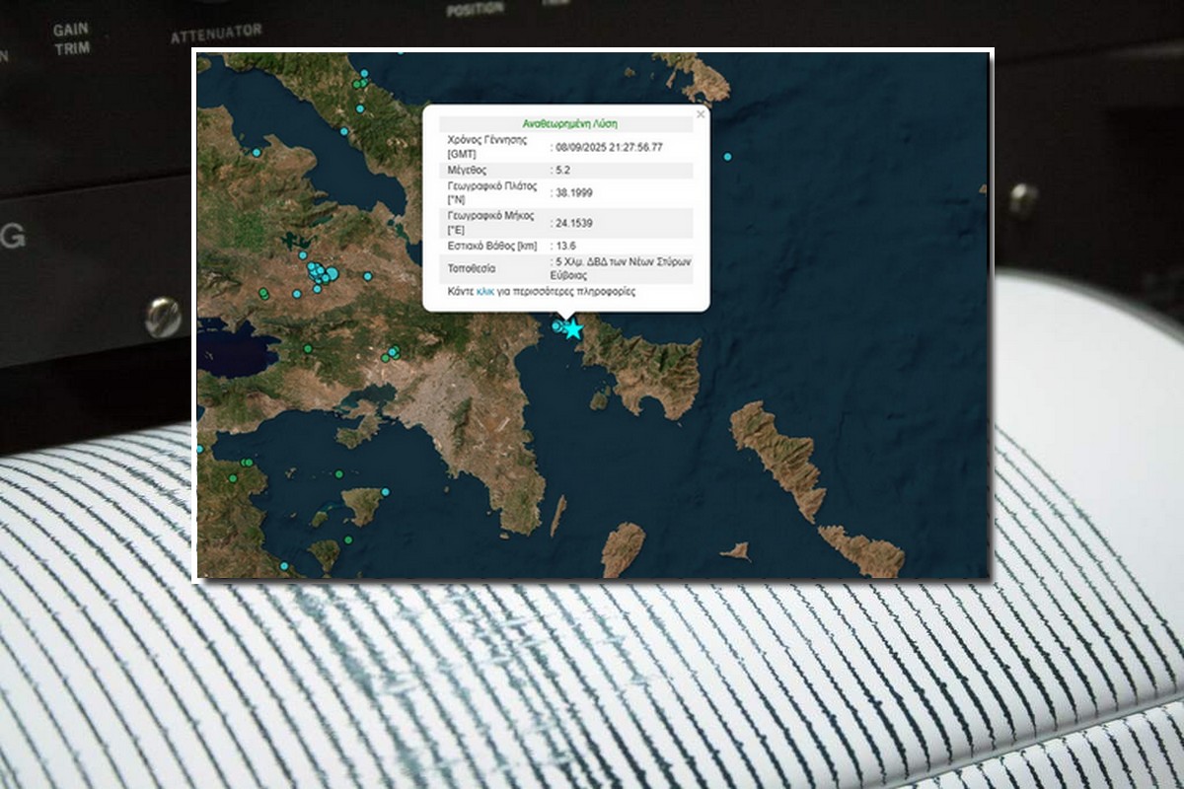The image size is (1184, 789).
Task: Click the bottommost cyan marker on the map
Action: [284, 566]
